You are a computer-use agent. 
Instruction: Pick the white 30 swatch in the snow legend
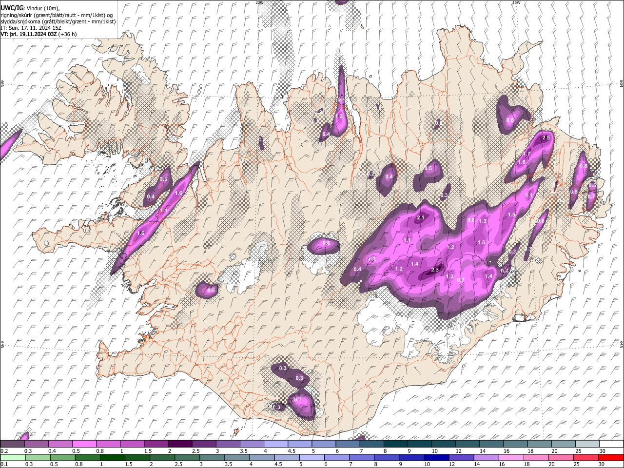click(612, 444)
